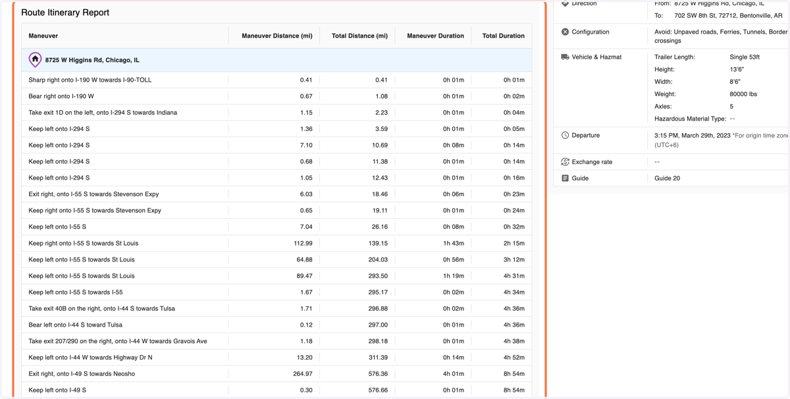This screenshot has height=399, width=790.
Task: Click the Departure label
Action: 586,136
